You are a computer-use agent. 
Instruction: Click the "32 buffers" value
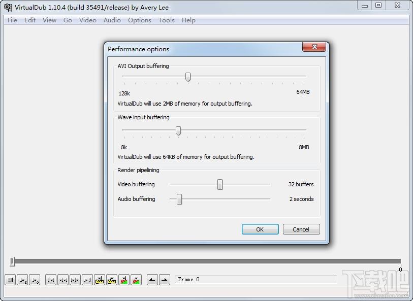(x=301, y=184)
